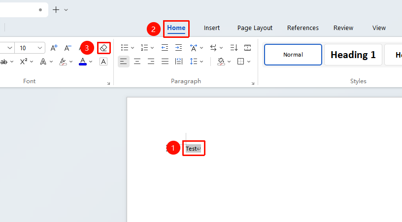Screen dimensions: 402x222
Task: Switch to the Insert tab
Action: [212, 28]
